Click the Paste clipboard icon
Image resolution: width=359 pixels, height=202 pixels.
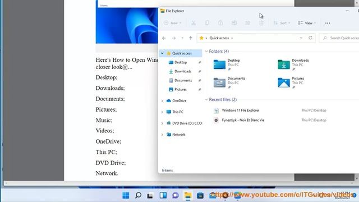click(x=220, y=23)
